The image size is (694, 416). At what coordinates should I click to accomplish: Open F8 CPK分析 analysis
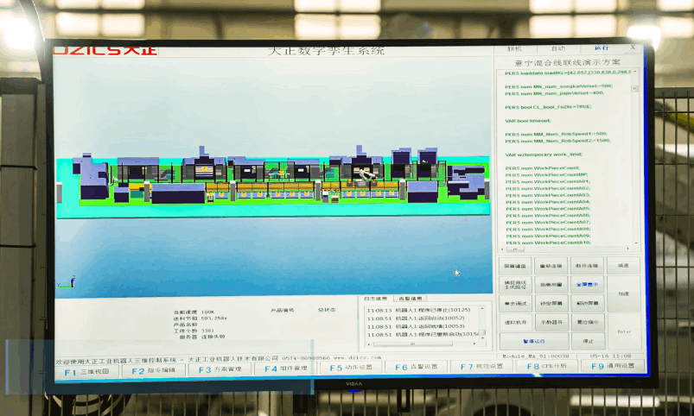[x=547, y=367]
